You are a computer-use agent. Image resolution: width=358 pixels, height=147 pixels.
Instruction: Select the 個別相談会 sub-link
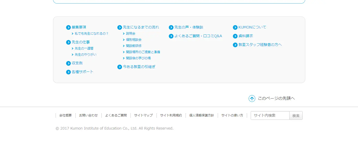[134, 40]
